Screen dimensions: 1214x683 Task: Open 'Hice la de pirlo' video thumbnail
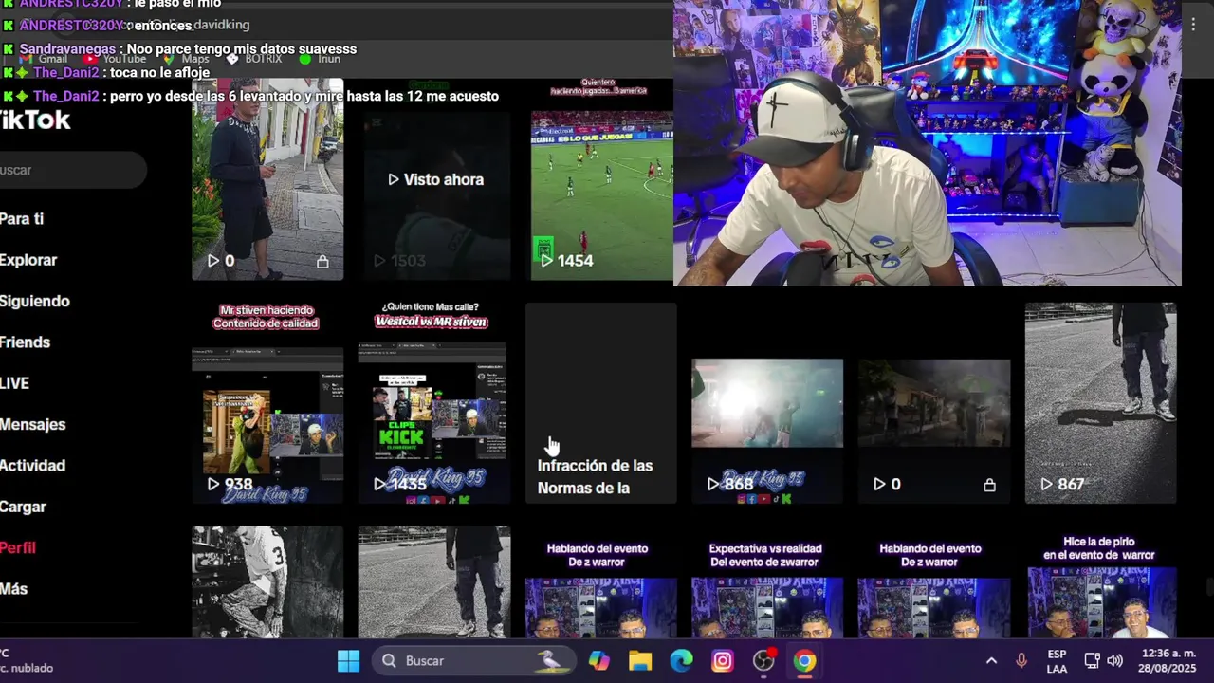(1101, 582)
